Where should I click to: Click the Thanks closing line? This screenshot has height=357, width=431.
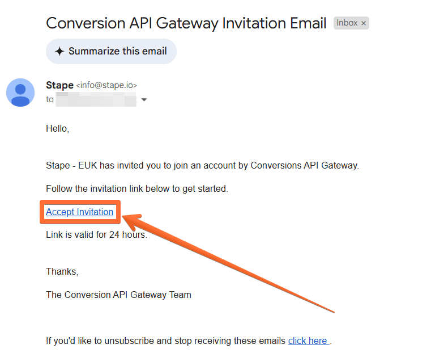62,272
